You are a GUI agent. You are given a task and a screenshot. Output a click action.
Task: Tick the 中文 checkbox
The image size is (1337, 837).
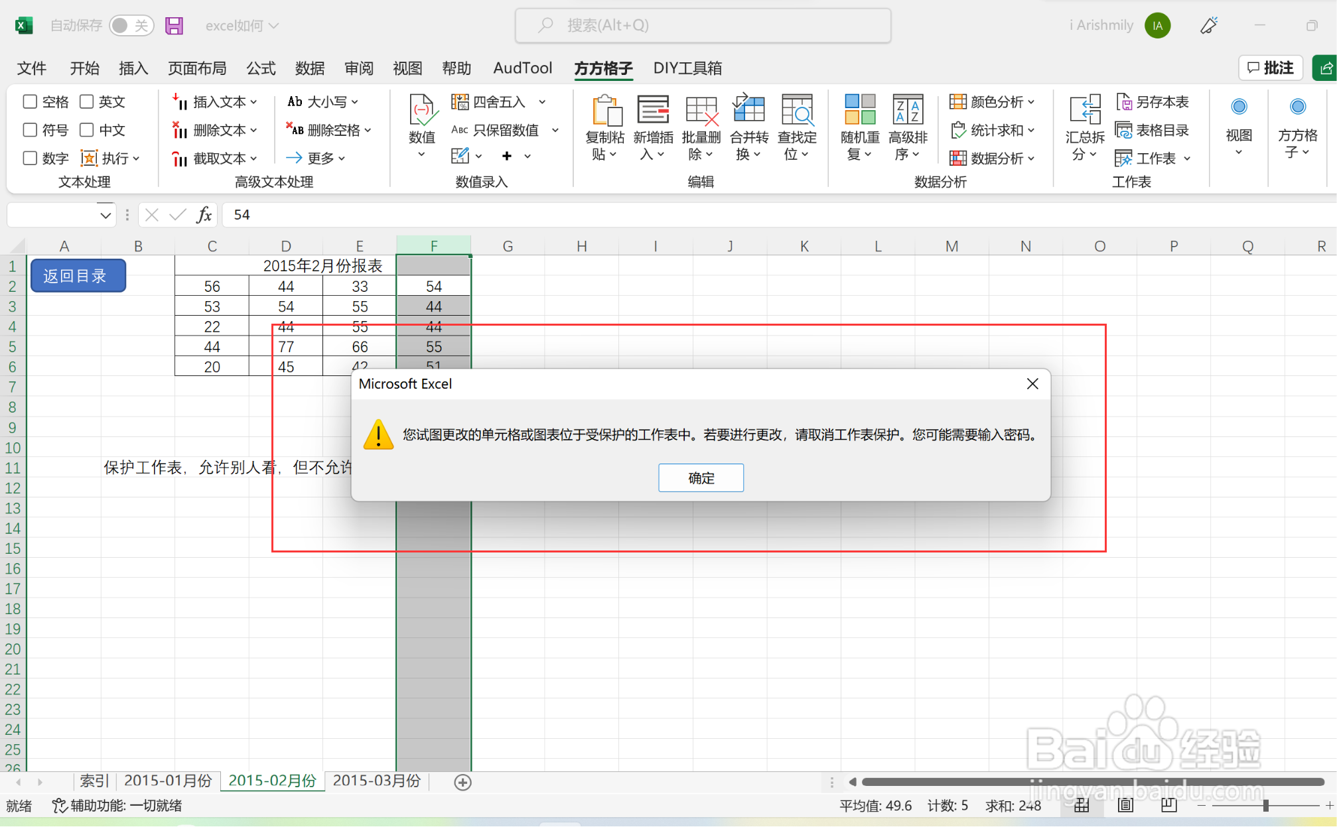(87, 130)
